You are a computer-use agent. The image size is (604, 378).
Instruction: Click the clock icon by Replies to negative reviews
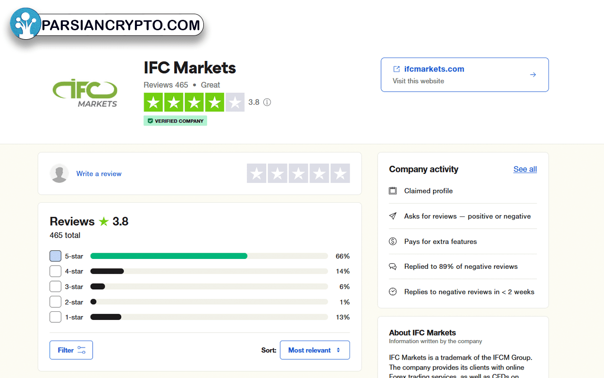pyautogui.click(x=393, y=292)
